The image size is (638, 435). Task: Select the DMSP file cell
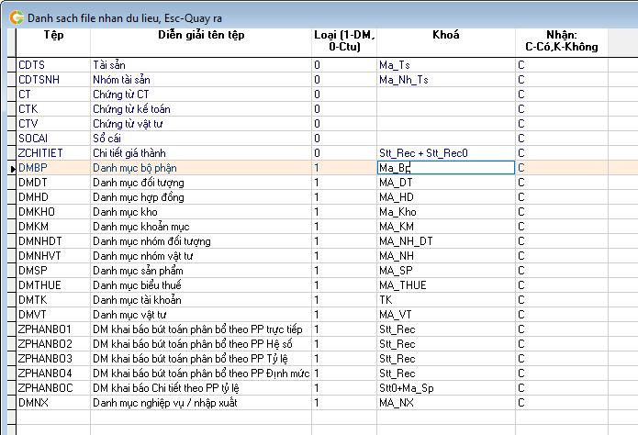click(x=53, y=270)
